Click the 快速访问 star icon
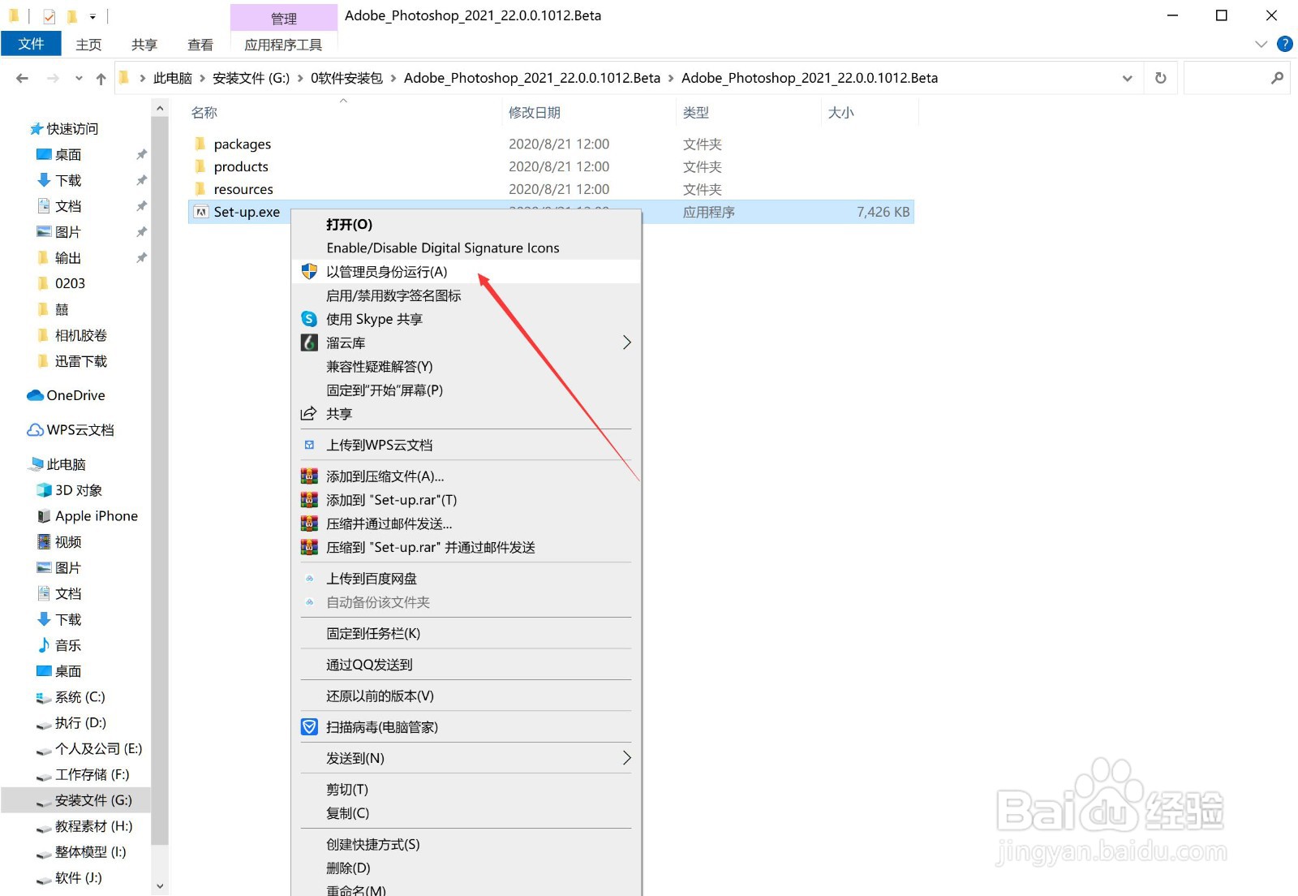This screenshot has width=1298, height=896. (x=37, y=128)
